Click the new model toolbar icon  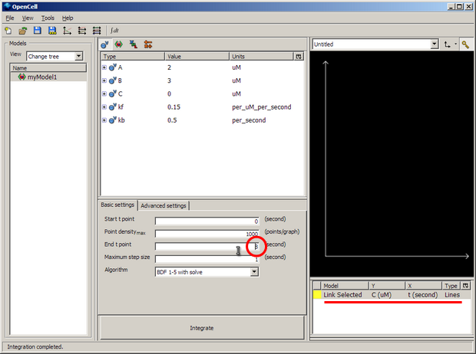[x=8, y=31]
